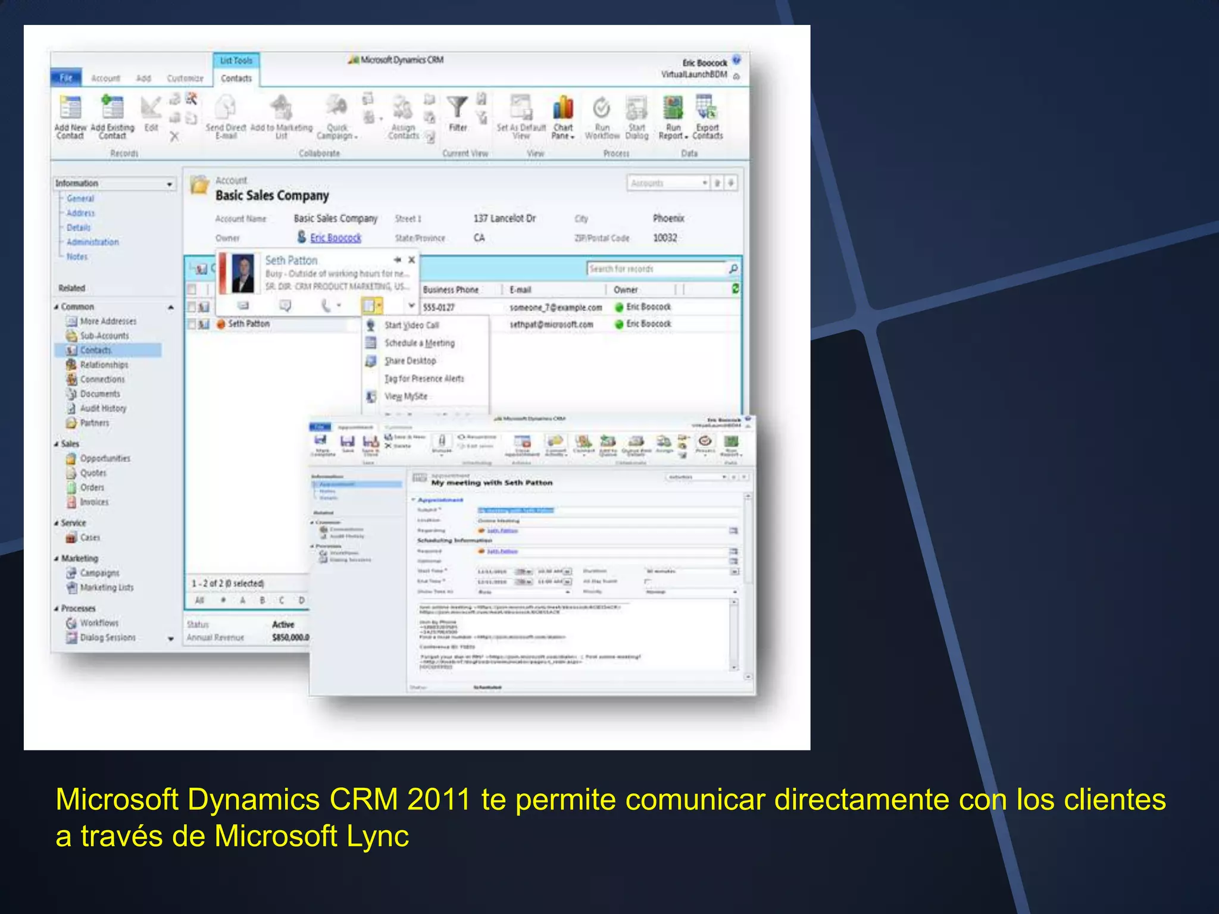Open the Seth Patton contact row
Screen dimensions: 1219x914
pos(249,324)
